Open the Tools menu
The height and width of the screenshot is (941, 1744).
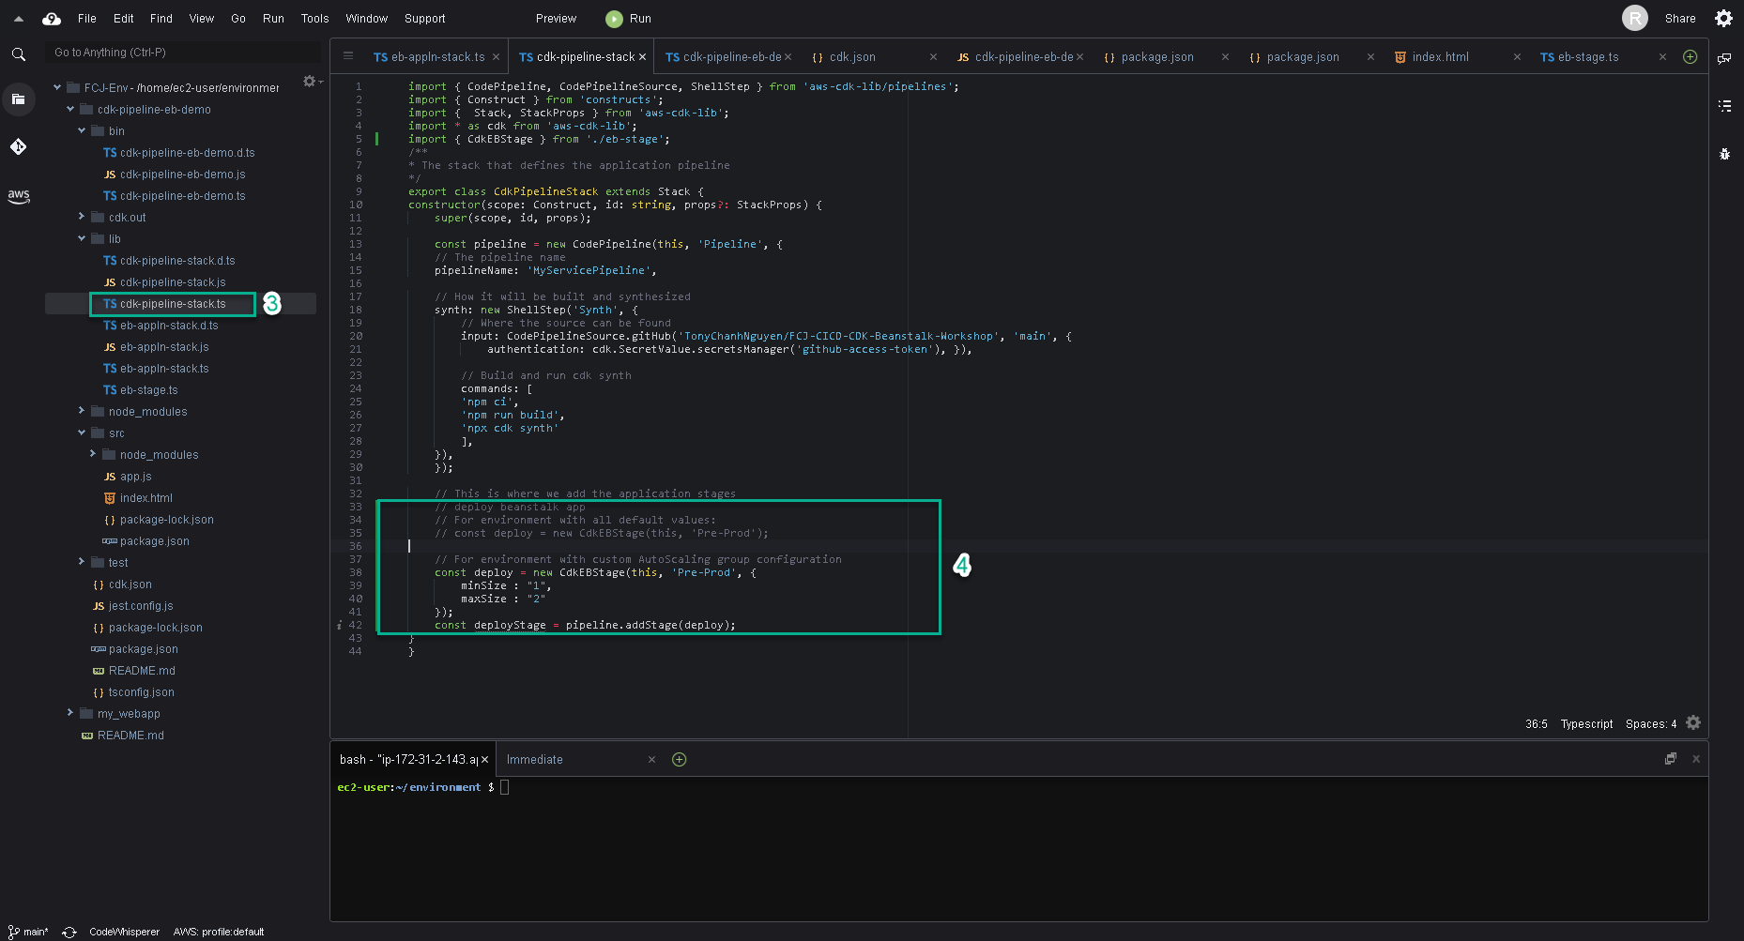[x=314, y=18]
